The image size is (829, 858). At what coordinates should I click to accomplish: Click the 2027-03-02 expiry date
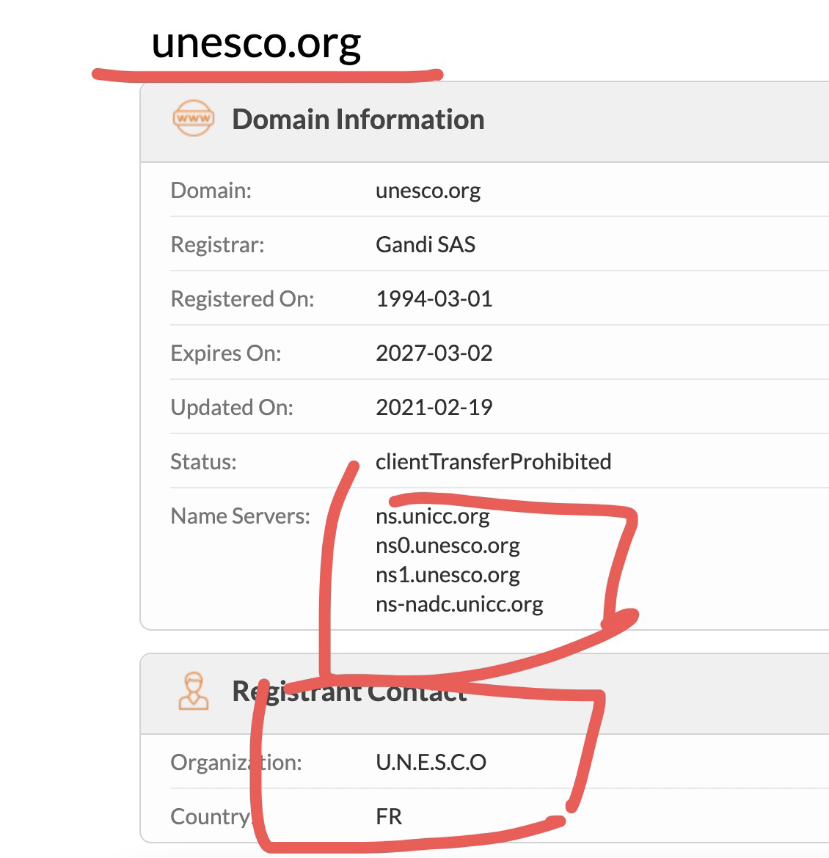click(x=434, y=353)
